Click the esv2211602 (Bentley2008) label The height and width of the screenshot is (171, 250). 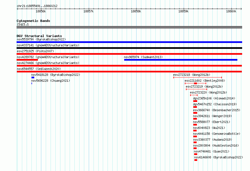[x=205, y=81]
